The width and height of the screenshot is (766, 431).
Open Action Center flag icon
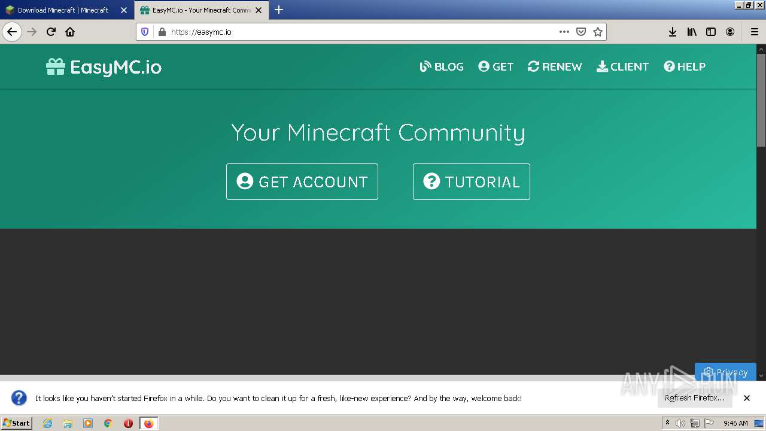pyautogui.click(x=709, y=423)
